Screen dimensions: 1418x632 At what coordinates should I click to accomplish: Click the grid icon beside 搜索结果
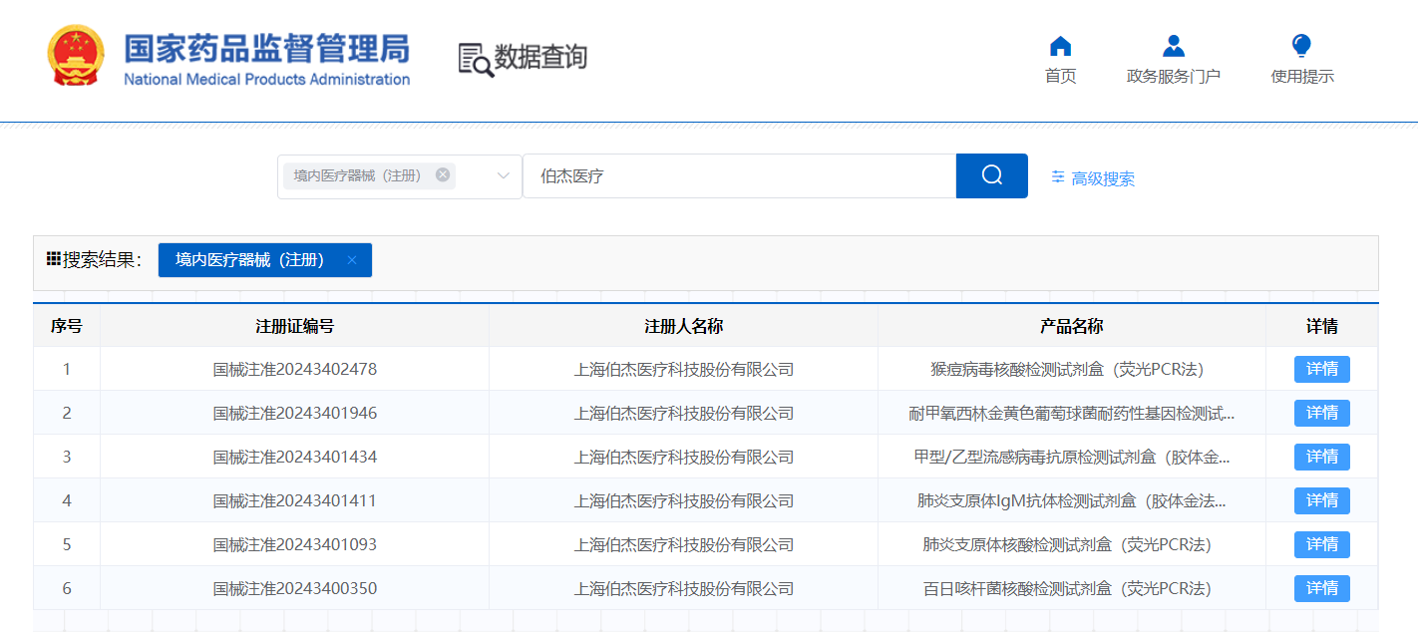click(54, 259)
